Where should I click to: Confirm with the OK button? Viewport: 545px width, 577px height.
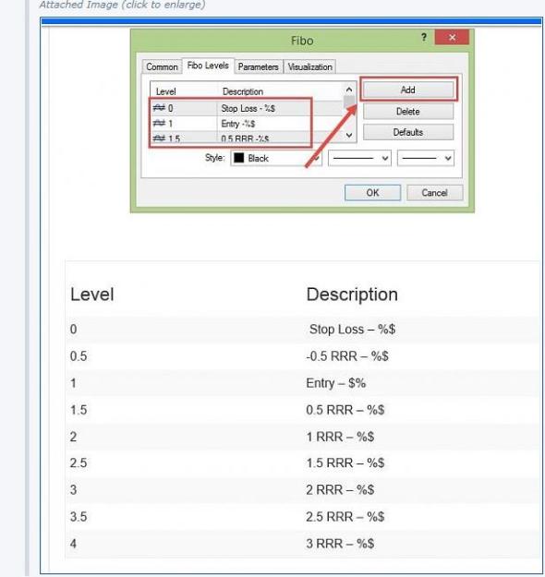point(372,193)
